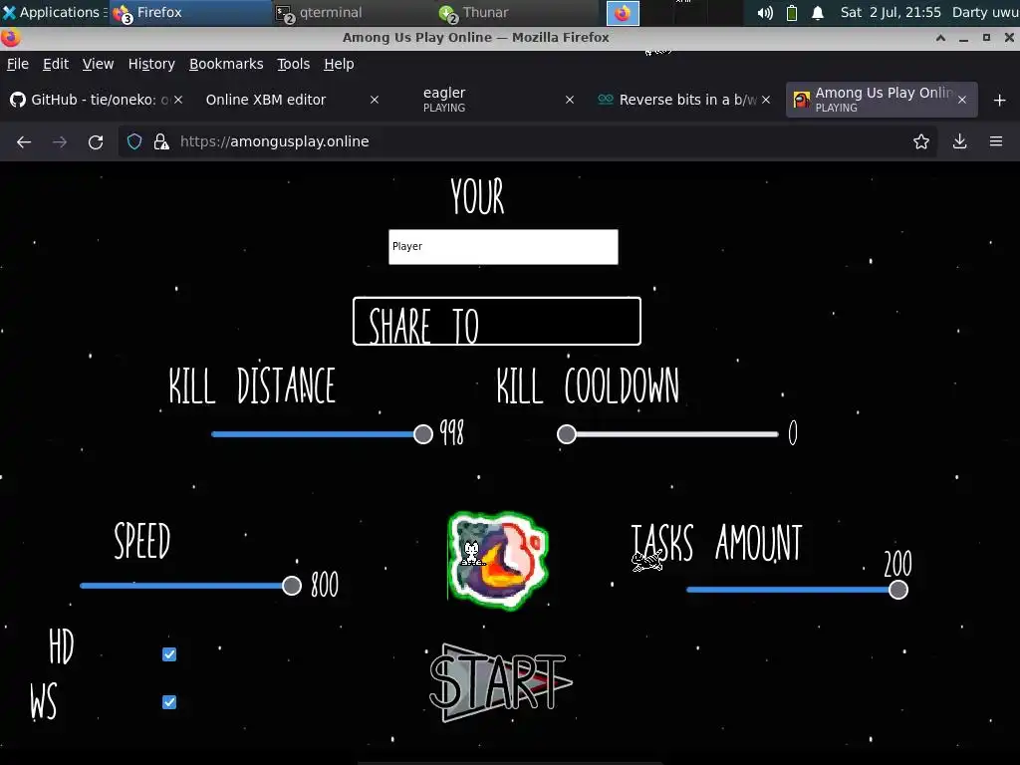Image resolution: width=1020 pixels, height=765 pixels.
Task: Switch to qterminal in the taskbar
Action: coord(352,13)
